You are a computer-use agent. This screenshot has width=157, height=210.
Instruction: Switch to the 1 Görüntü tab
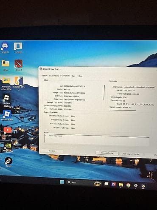click(x=54, y=76)
